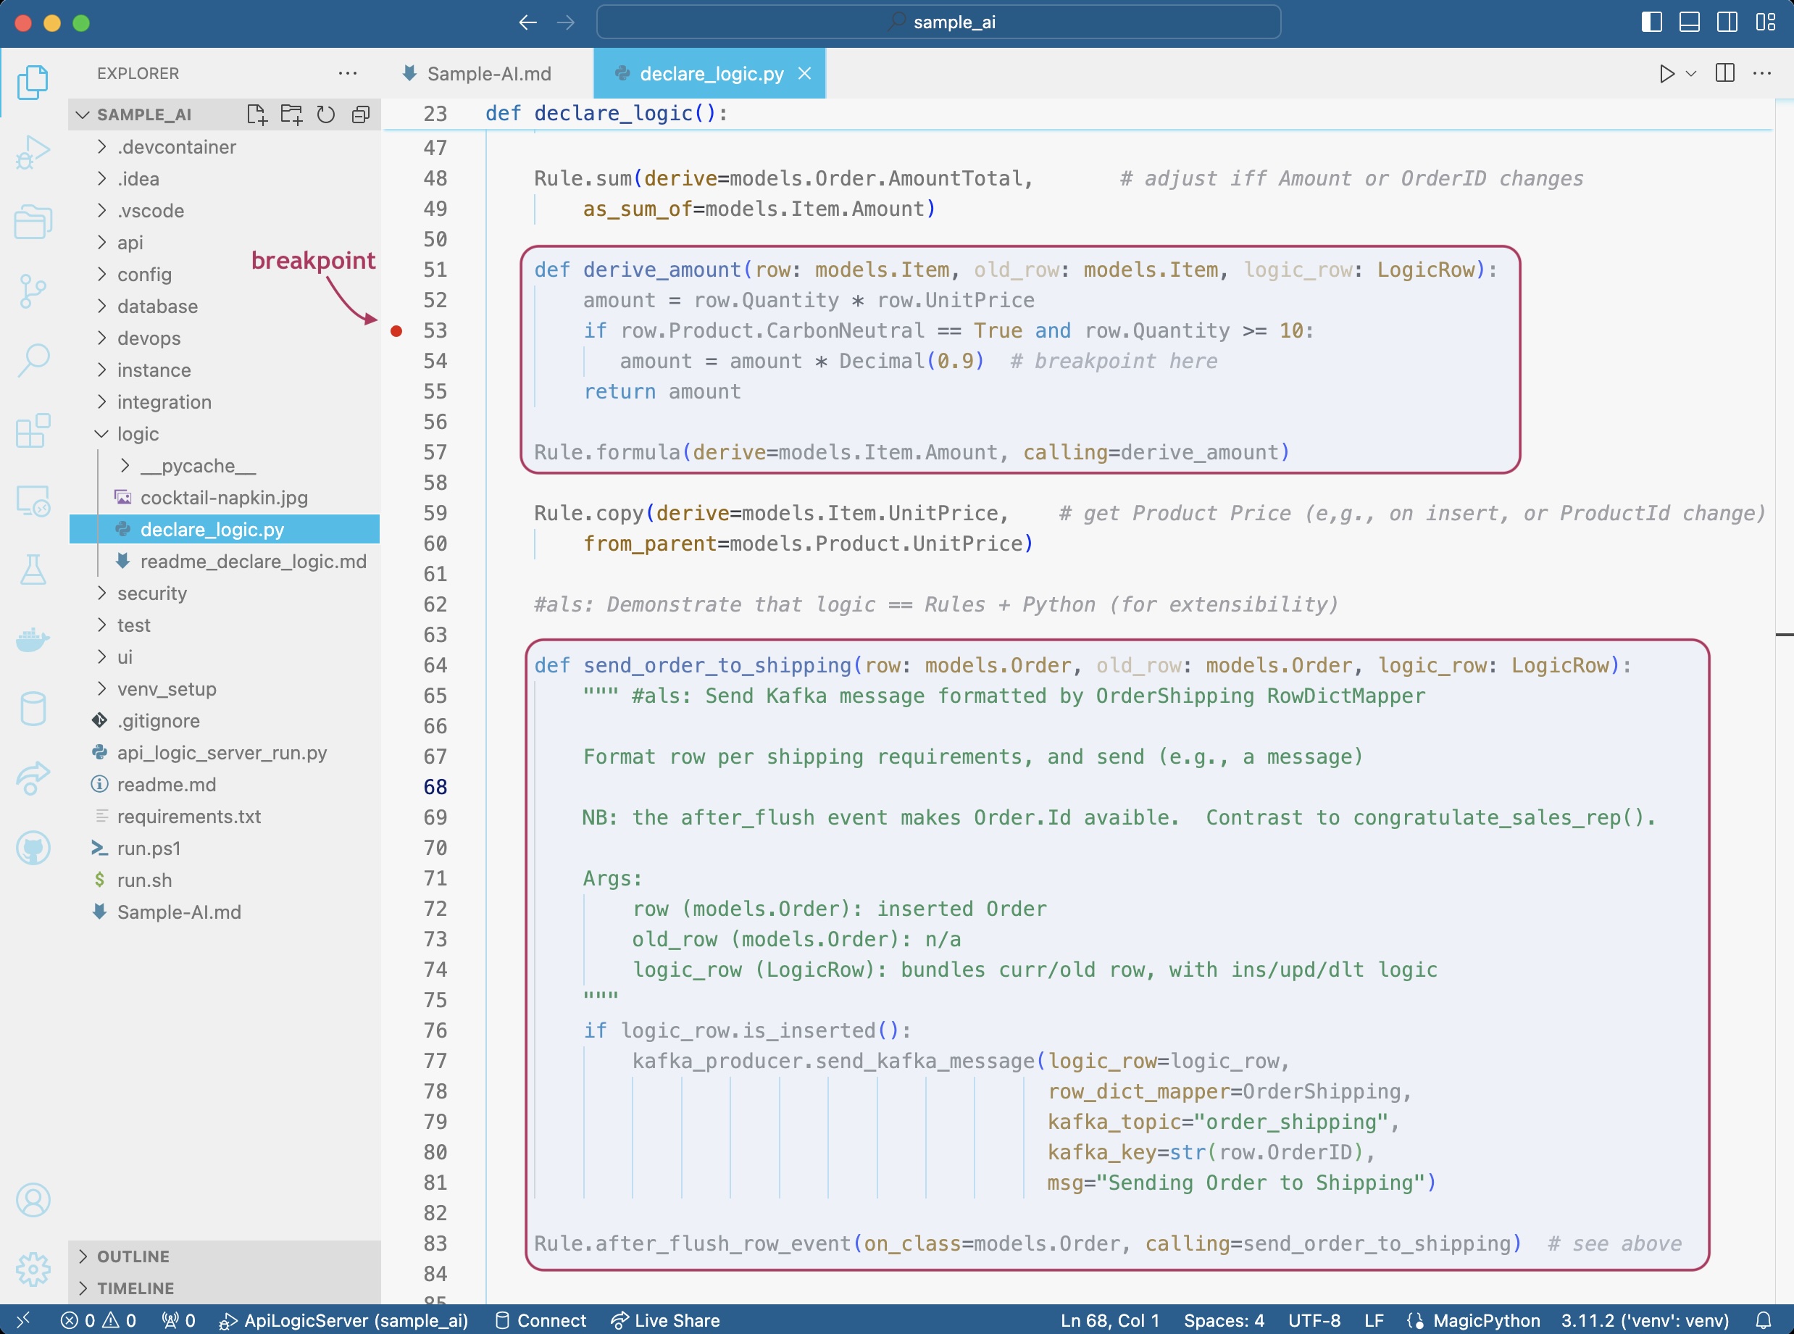Open the Testing flask view
1794x1334 pixels.
point(33,570)
